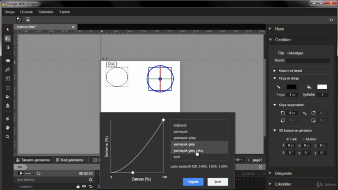Click the repeat icon next to OYNAT

(x=39, y=174)
